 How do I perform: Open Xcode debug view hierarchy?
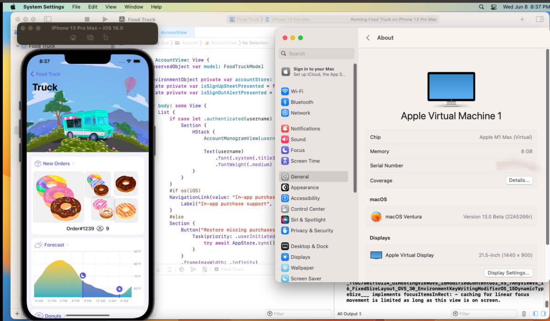(x=182, y=269)
